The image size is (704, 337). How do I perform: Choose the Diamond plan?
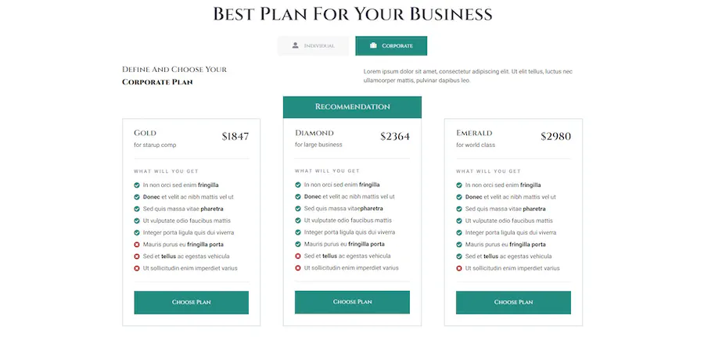[x=353, y=302]
